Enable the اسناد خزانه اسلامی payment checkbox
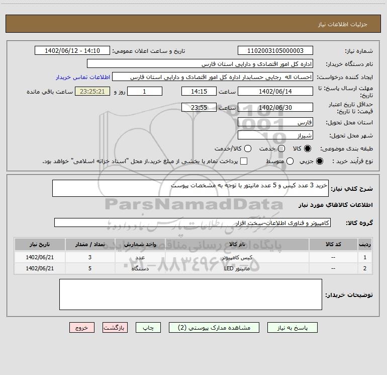The image size is (387, 375). pos(244,161)
